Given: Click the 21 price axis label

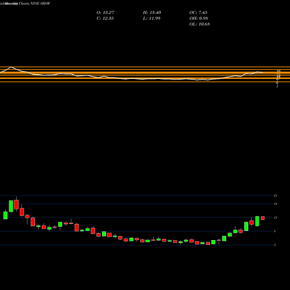Looking at the screenshot, I should [275, 195].
